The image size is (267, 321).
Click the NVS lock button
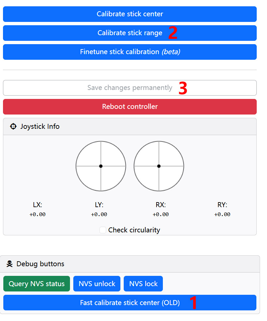tap(143, 284)
